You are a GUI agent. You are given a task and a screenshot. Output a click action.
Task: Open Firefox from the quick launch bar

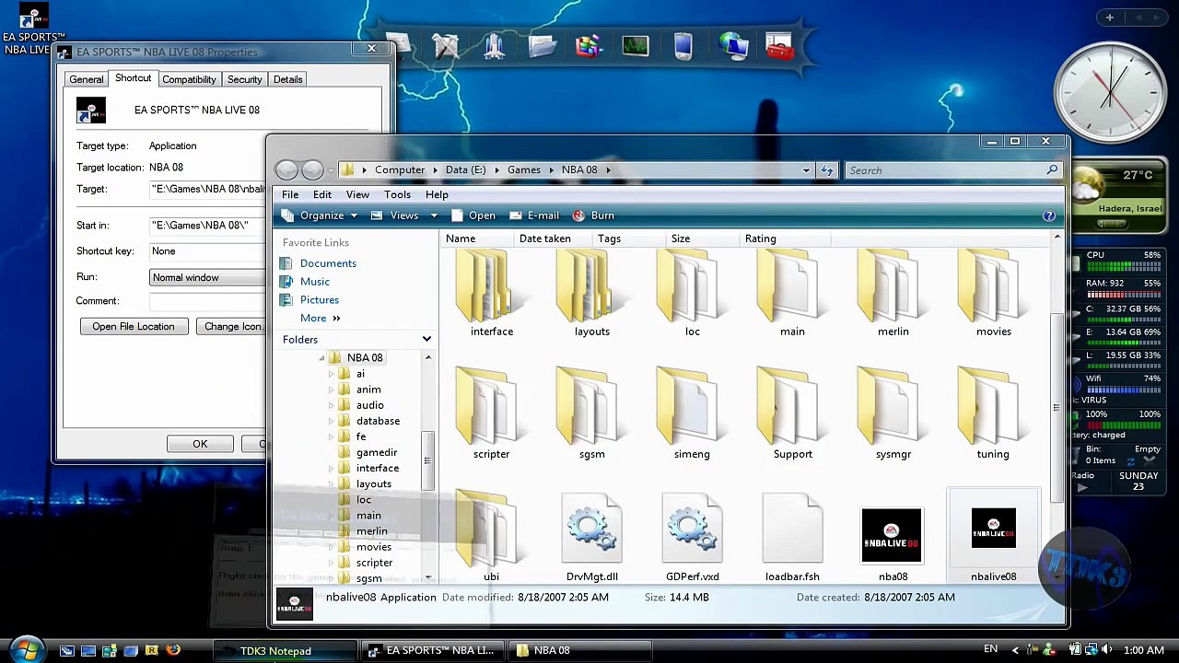click(173, 651)
